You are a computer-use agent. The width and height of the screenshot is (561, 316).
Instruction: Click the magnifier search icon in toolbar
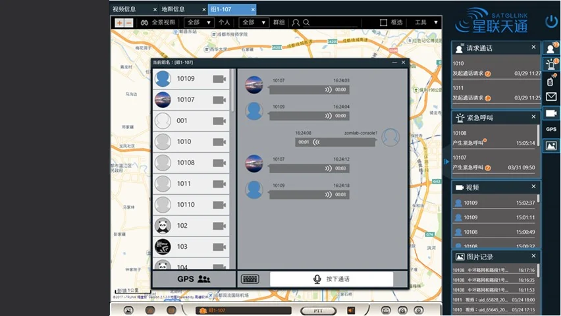[x=306, y=22]
